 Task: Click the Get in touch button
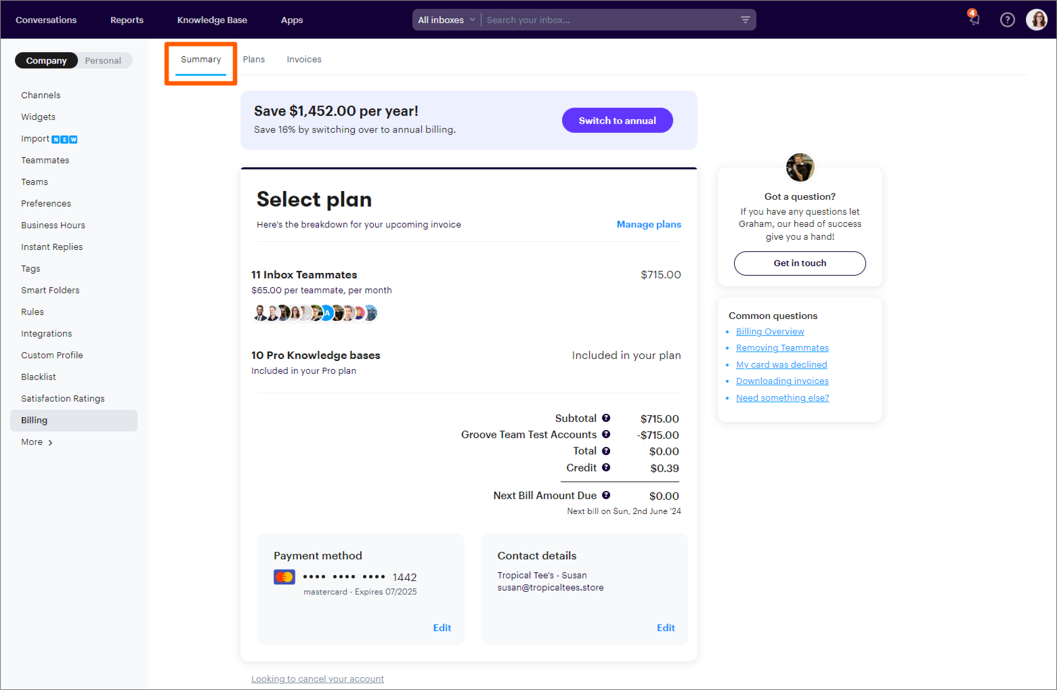coord(800,263)
